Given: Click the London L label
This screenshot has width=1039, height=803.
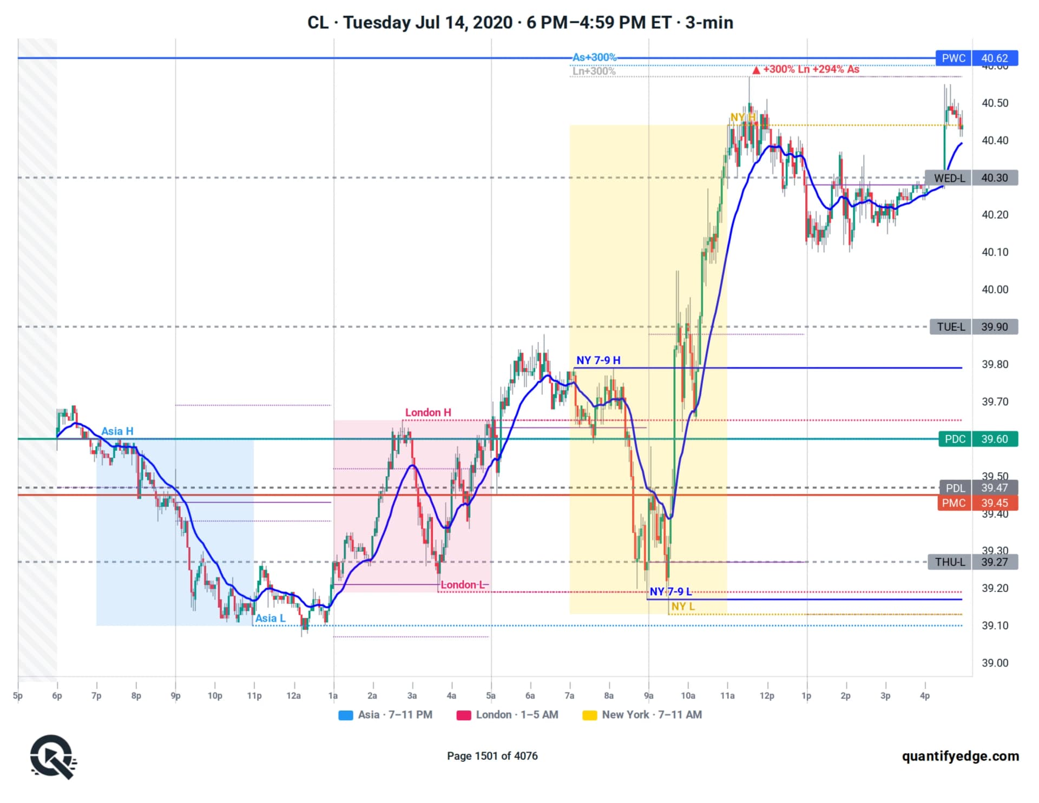Looking at the screenshot, I should click(463, 584).
